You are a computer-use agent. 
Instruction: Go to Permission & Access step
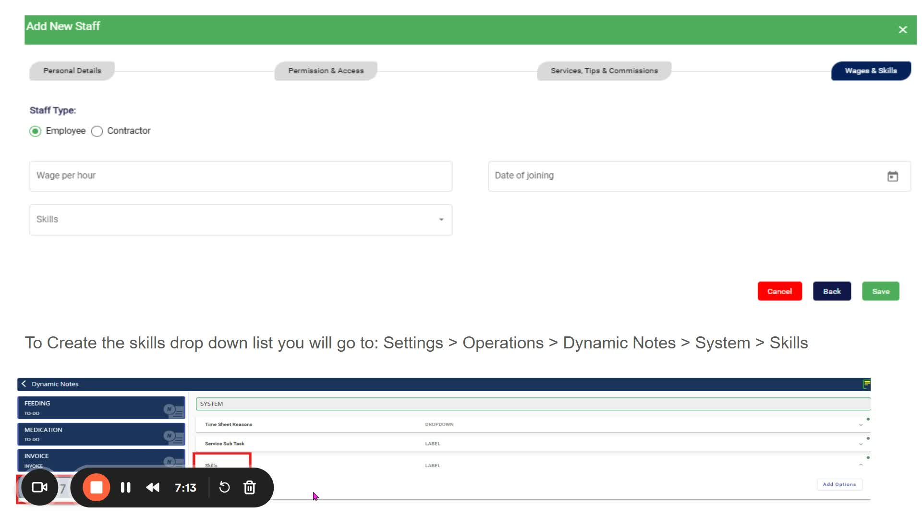pyautogui.click(x=326, y=71)
